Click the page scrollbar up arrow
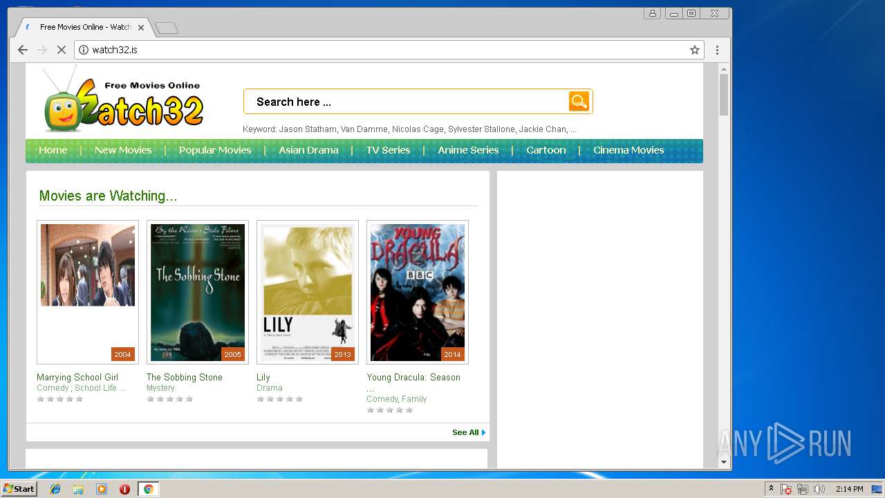 (724, 69)
